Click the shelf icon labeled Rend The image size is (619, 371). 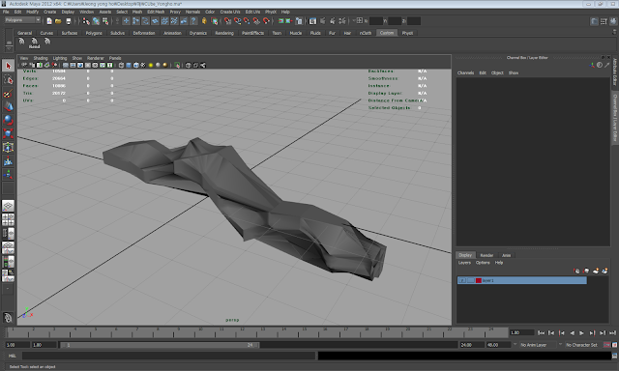35,43
